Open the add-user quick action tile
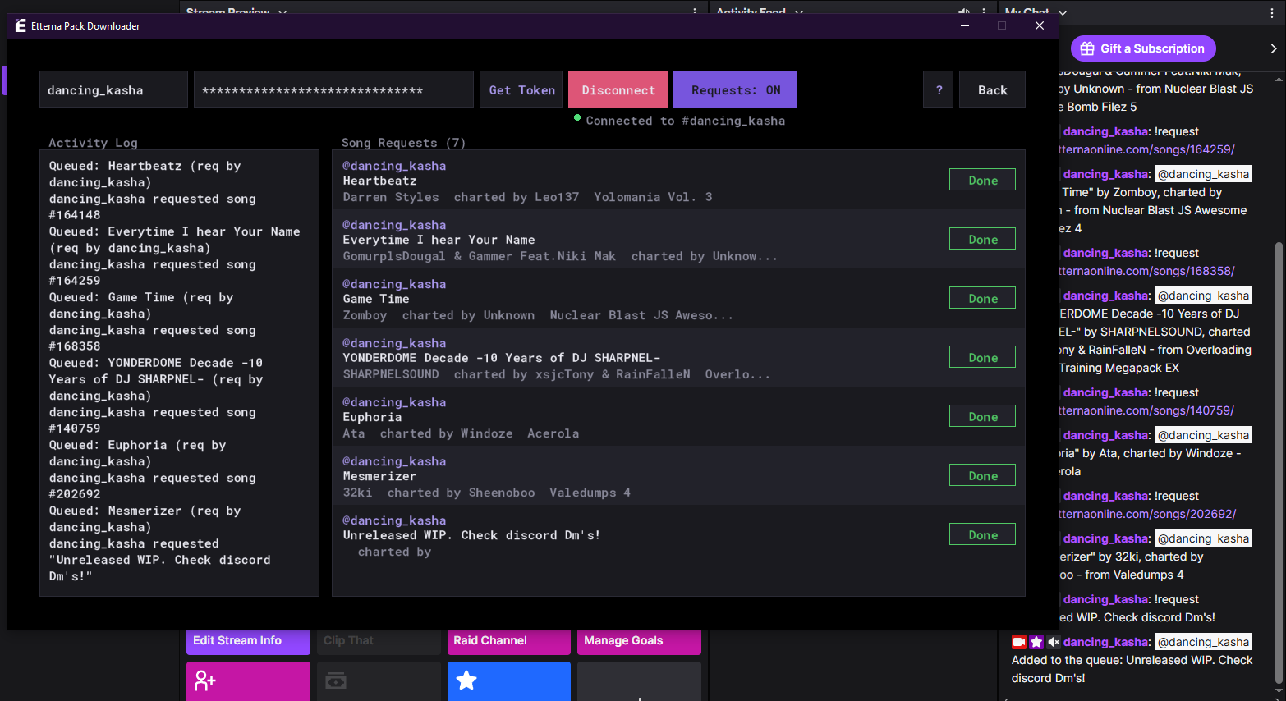 pos(248,681)
